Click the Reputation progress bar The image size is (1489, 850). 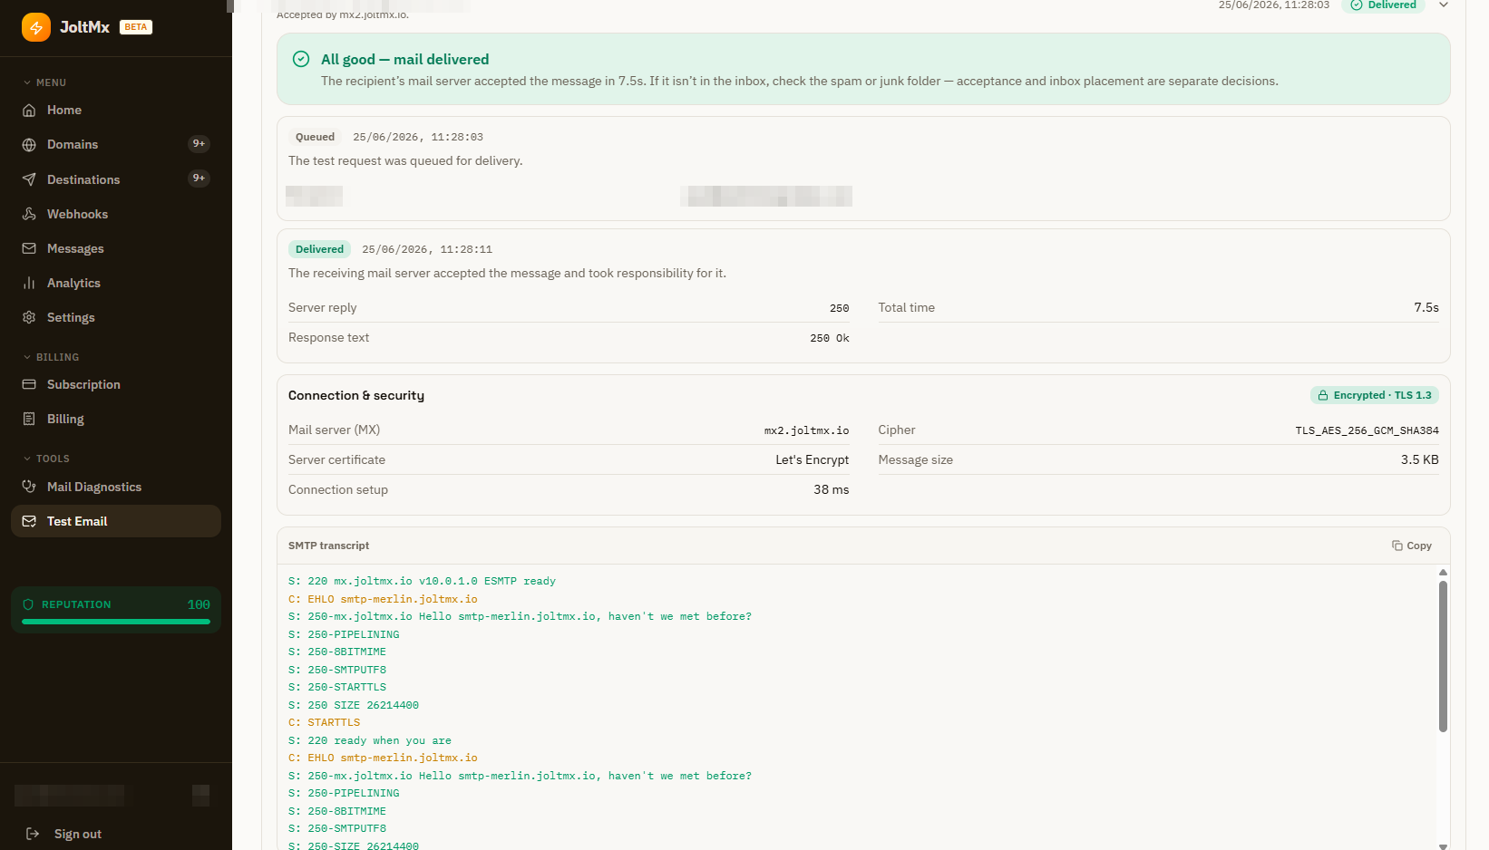point(116,622)
